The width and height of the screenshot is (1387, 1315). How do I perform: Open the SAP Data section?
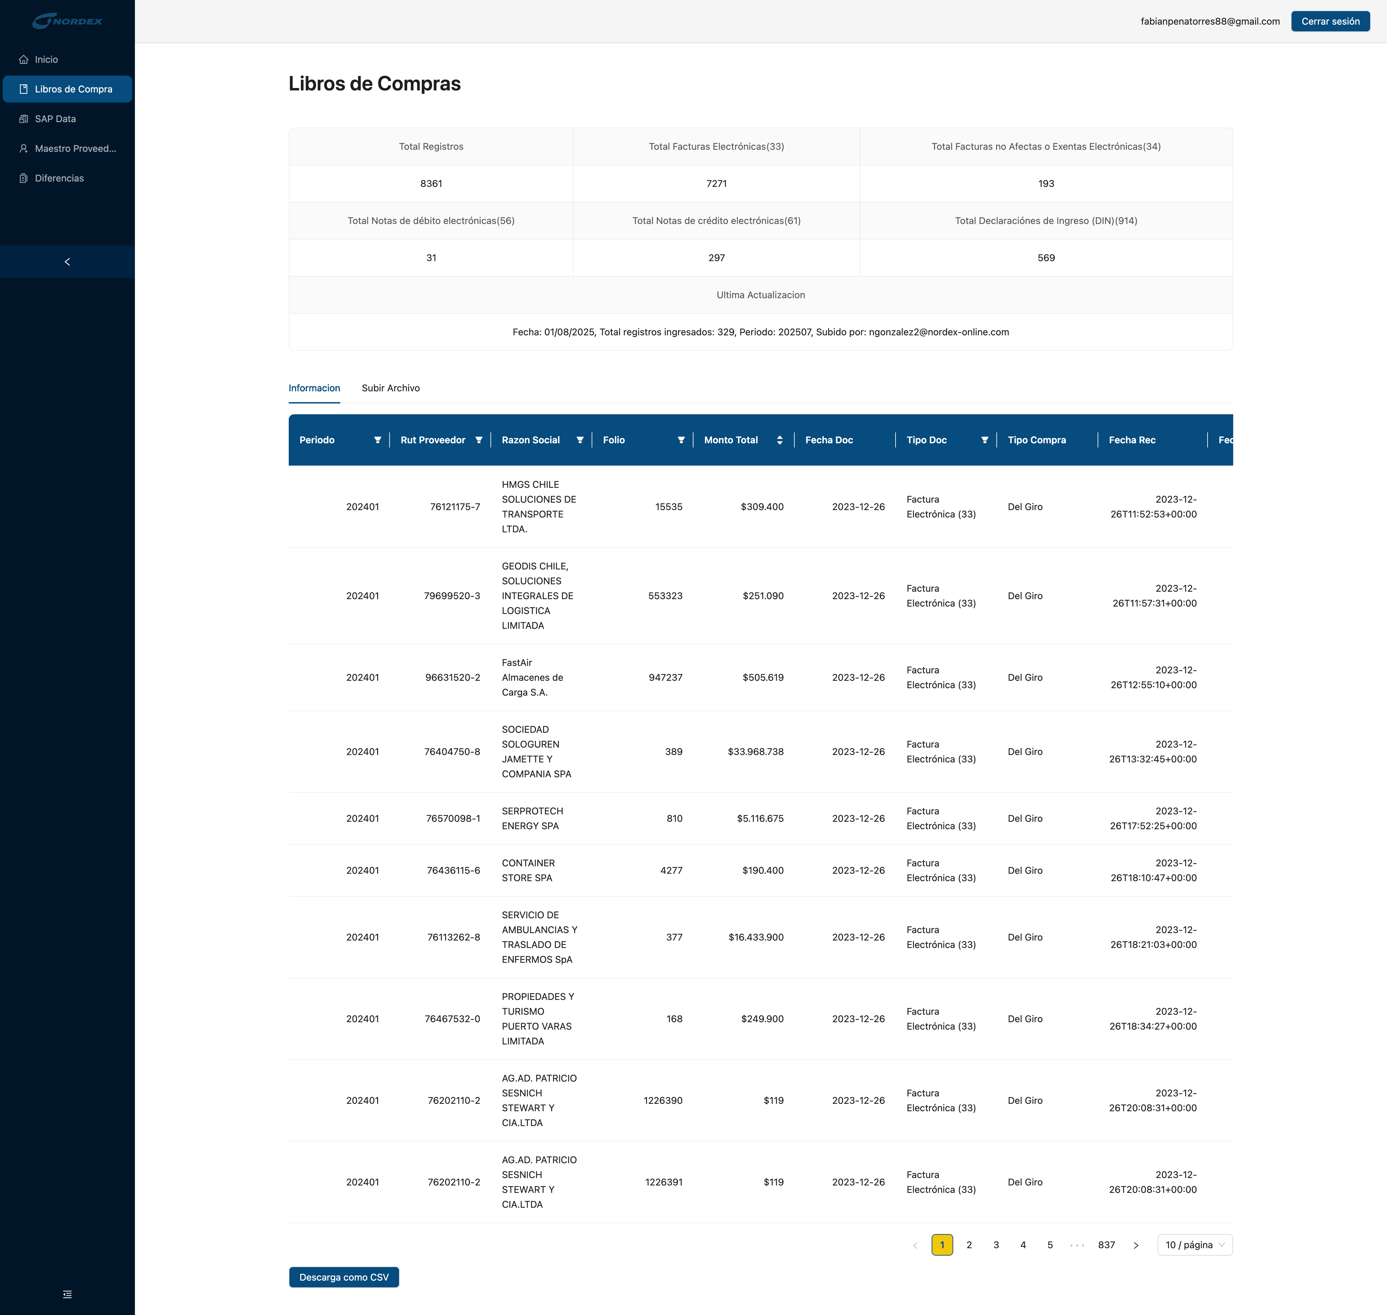(x=55, y=119)
